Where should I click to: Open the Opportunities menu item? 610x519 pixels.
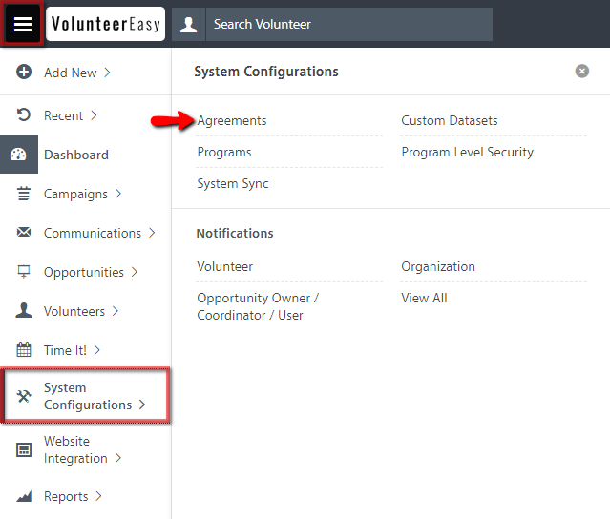[x=86, y=272]
